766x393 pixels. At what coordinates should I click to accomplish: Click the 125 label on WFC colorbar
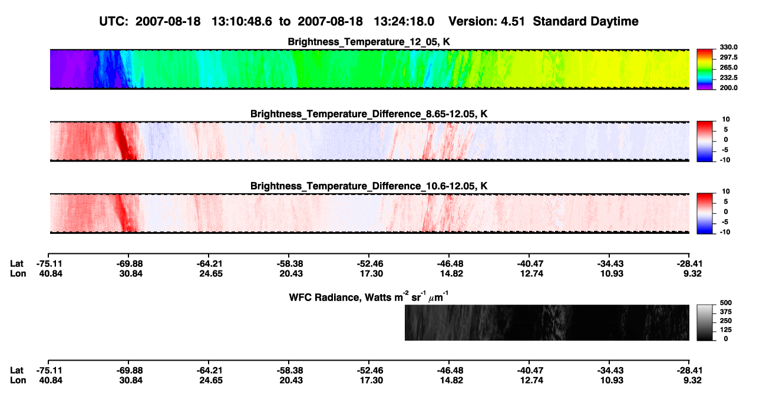point(725,330)
